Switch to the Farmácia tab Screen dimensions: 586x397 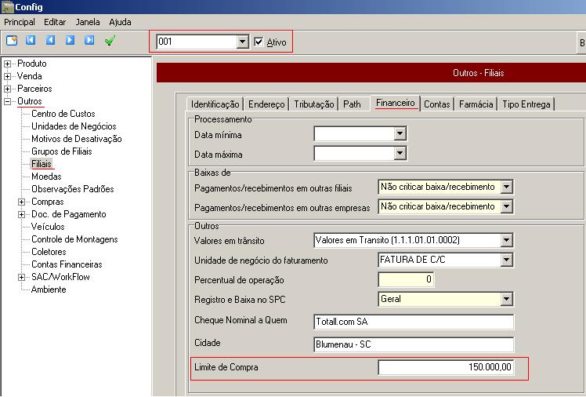click(x=476, y=104)
